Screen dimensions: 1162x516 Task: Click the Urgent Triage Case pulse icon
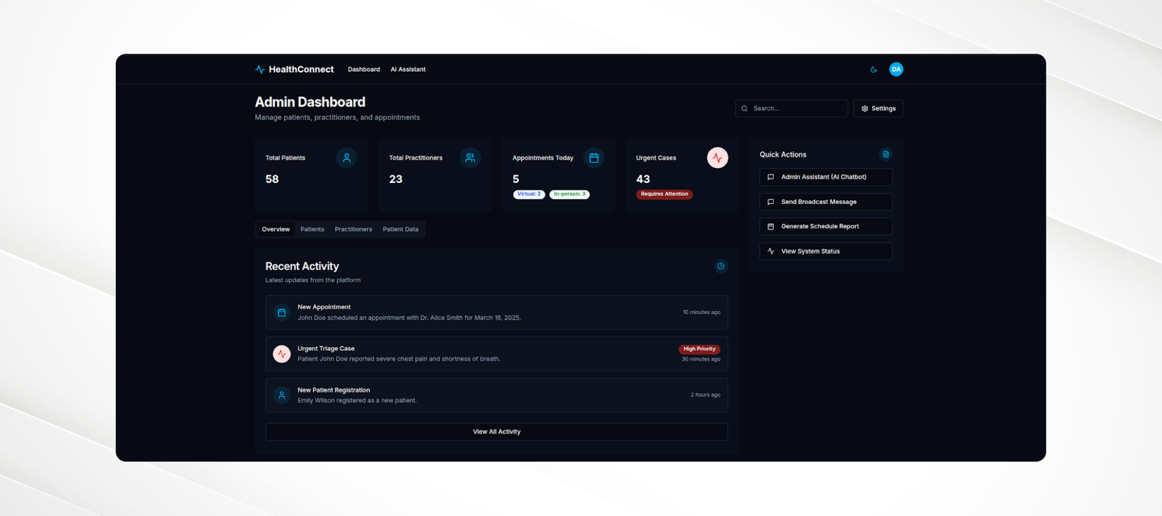(x=281, y=353)
